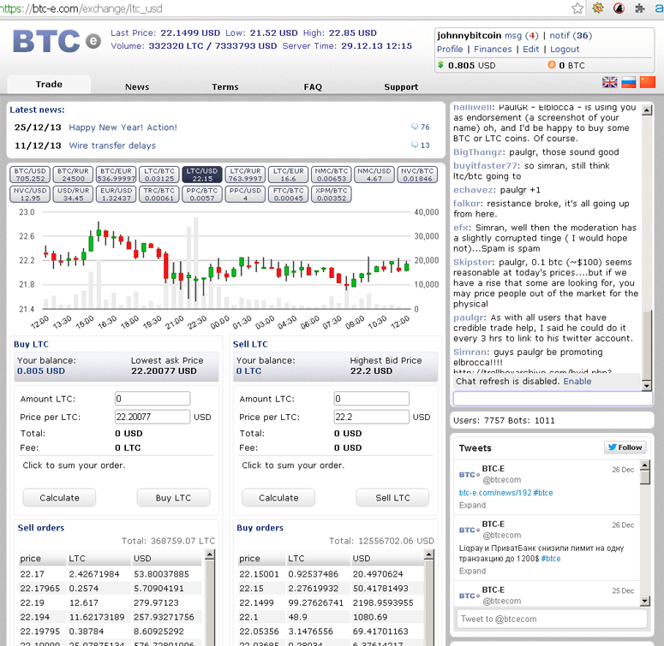Open the Support tab

click(401, 86)
